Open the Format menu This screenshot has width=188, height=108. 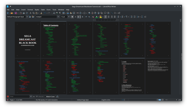tap(30, 10)
